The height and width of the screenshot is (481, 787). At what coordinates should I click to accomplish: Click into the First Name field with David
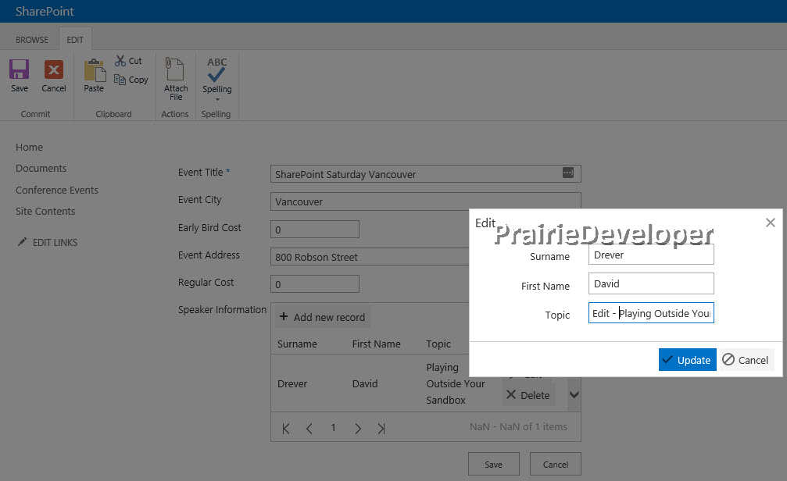tap(651, 283)
